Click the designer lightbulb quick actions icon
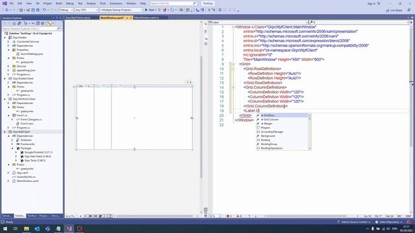Screen dimensions: 415x233 (188, 82)
